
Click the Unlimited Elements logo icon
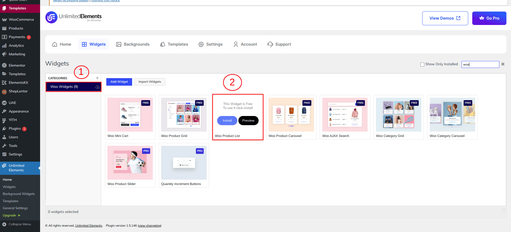51,17
